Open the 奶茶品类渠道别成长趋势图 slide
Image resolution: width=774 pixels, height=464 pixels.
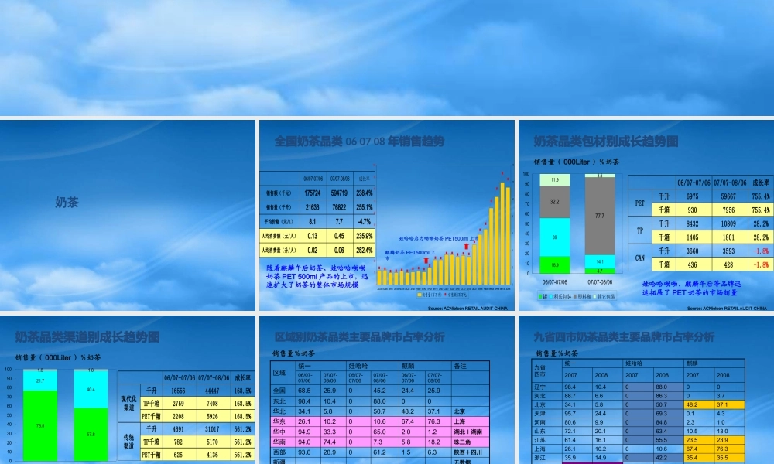pyautogui.click(x=128, y=390)
